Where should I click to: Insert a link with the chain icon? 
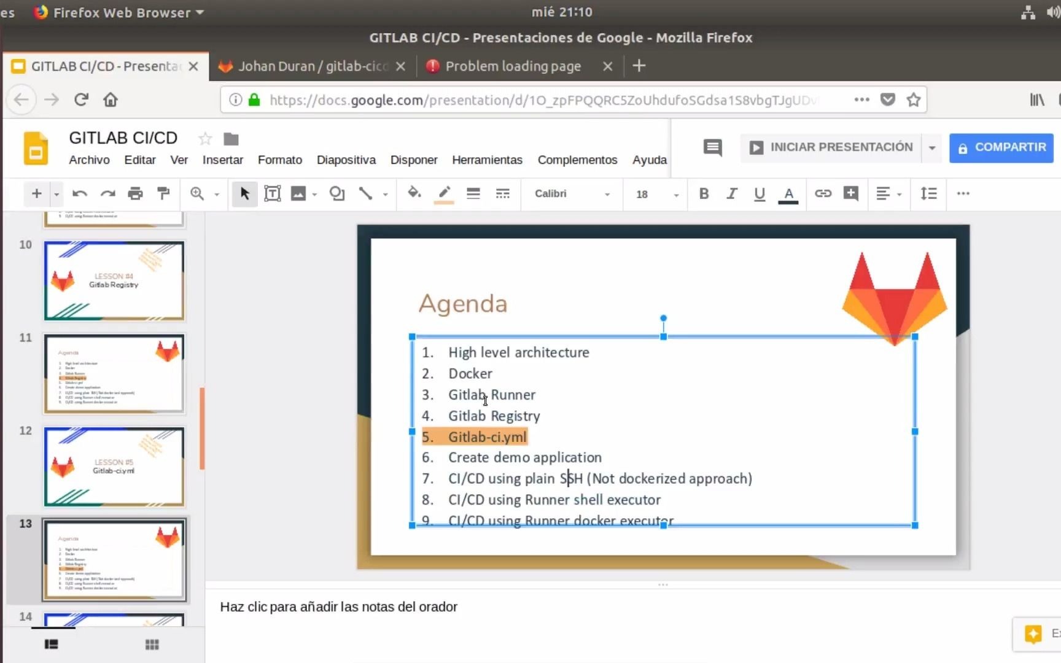pos(823,193)
